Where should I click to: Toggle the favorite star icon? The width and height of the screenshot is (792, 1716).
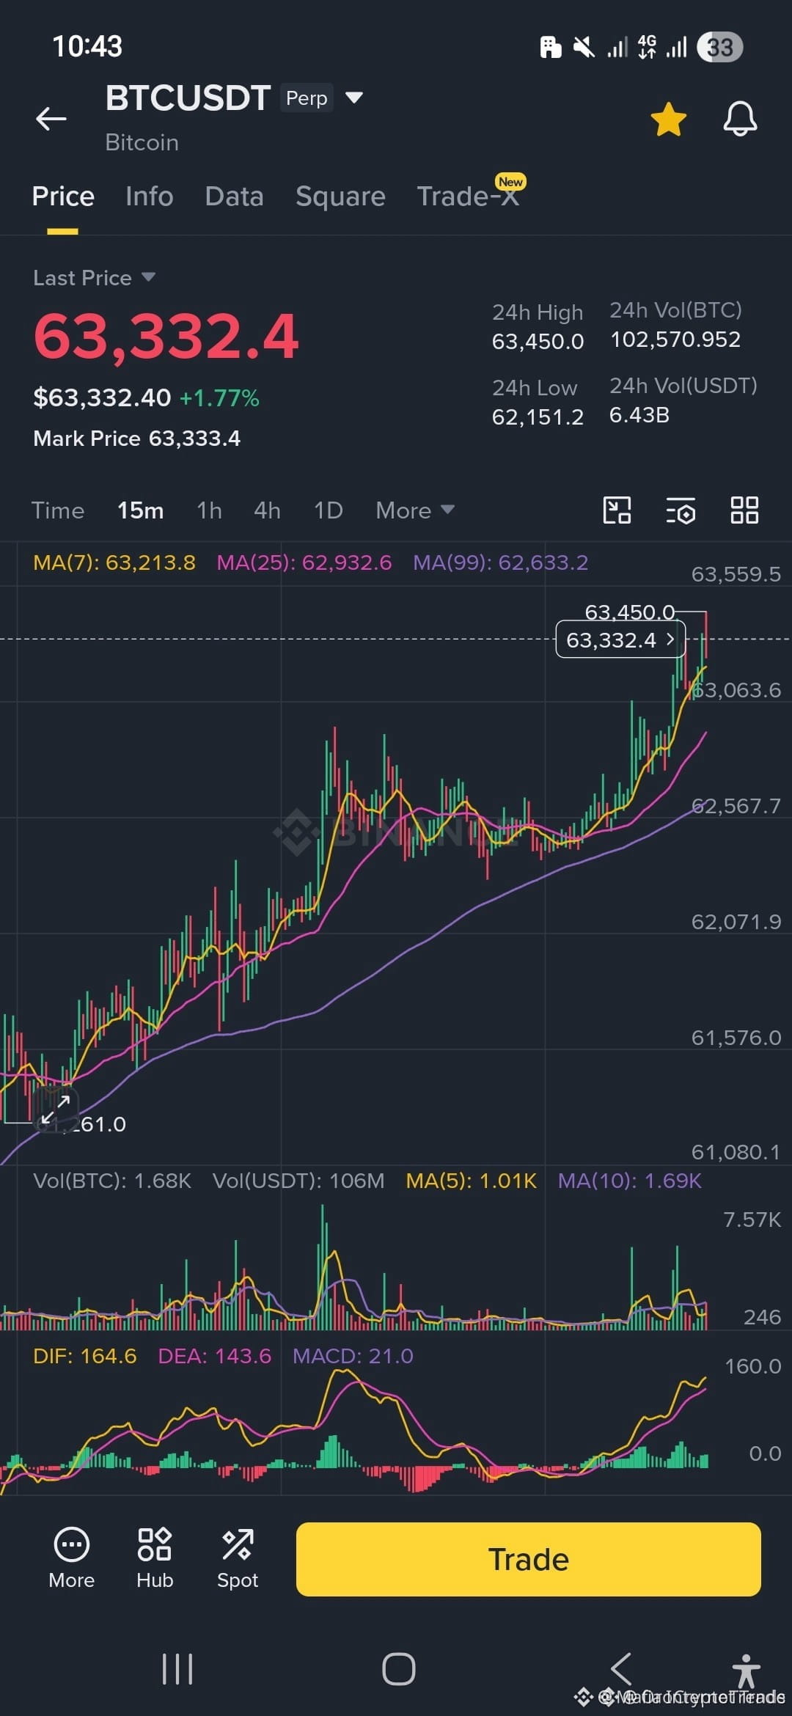pos(669,119)
